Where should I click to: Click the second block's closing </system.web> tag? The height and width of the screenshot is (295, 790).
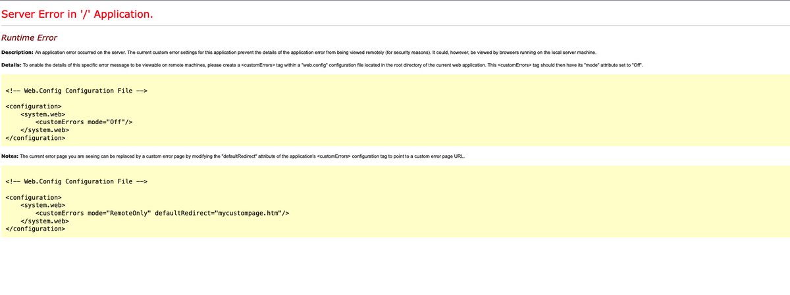tap(45, 221)
